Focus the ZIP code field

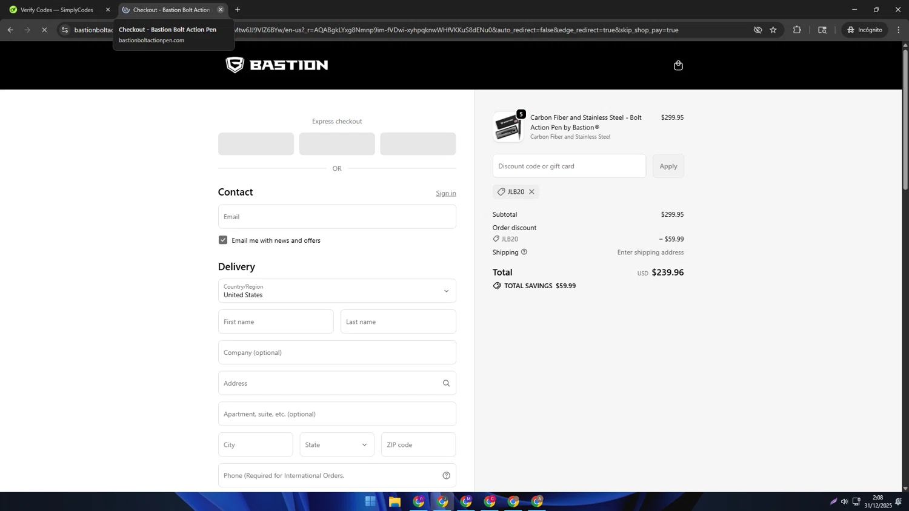(x=418, y=444)
